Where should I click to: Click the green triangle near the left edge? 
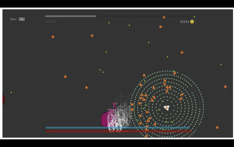click(x=11, y=93)
